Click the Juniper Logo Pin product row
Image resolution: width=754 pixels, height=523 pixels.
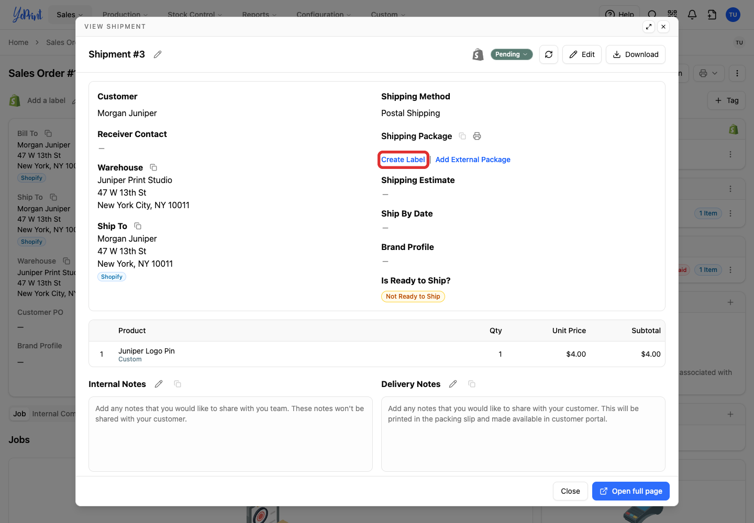[377, 354]
